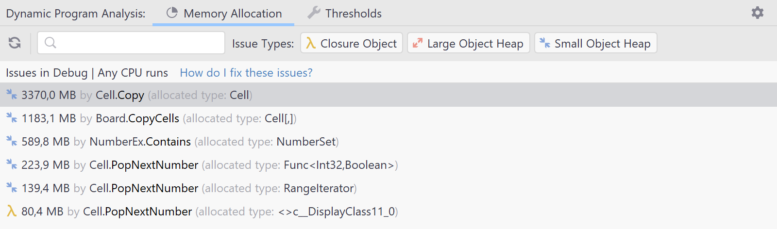
Task: Select the 139,4 MB RangeIterator issue
Action: (388, 188)
